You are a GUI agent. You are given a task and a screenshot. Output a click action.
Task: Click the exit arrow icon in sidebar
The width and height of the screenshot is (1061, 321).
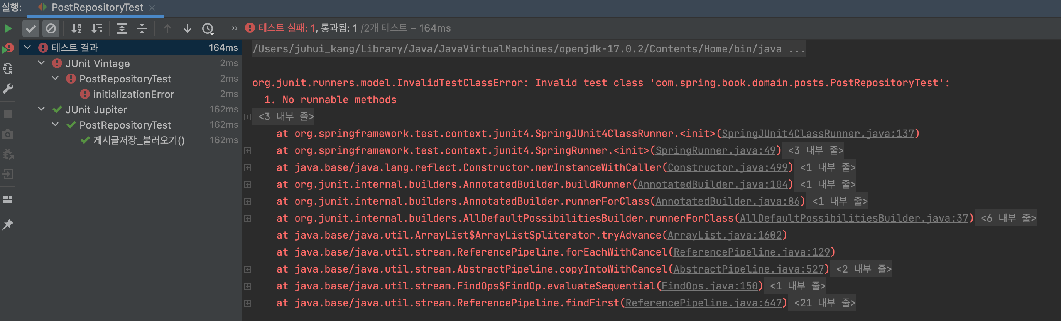click(x=8, y=174)
